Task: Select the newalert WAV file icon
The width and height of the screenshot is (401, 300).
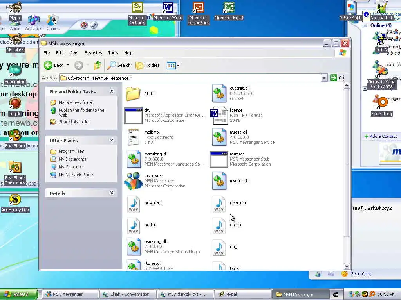Action: coord(133,203)
